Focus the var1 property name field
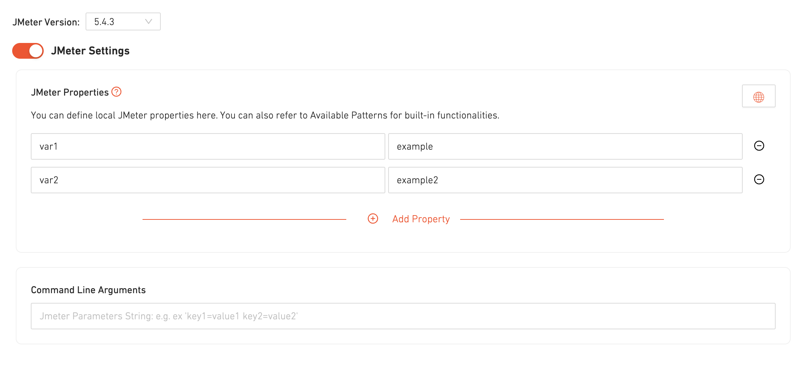 click(208, 146)
